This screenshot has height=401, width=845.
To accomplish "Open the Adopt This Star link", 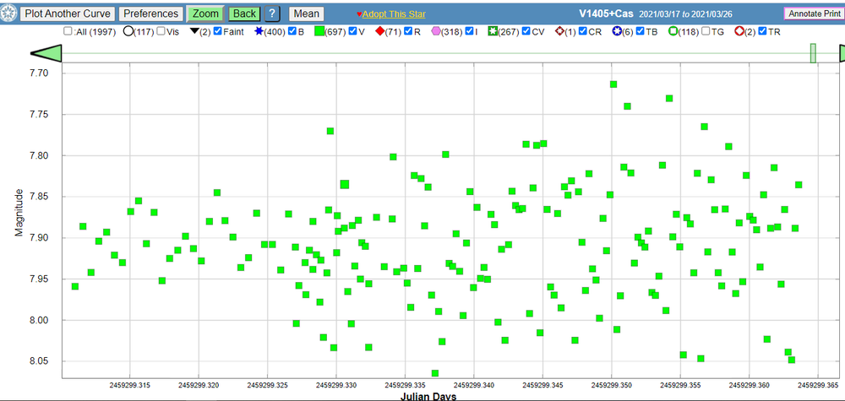I will [395, 14].
